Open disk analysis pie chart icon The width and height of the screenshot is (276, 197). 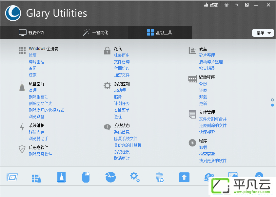coord(110,177)
